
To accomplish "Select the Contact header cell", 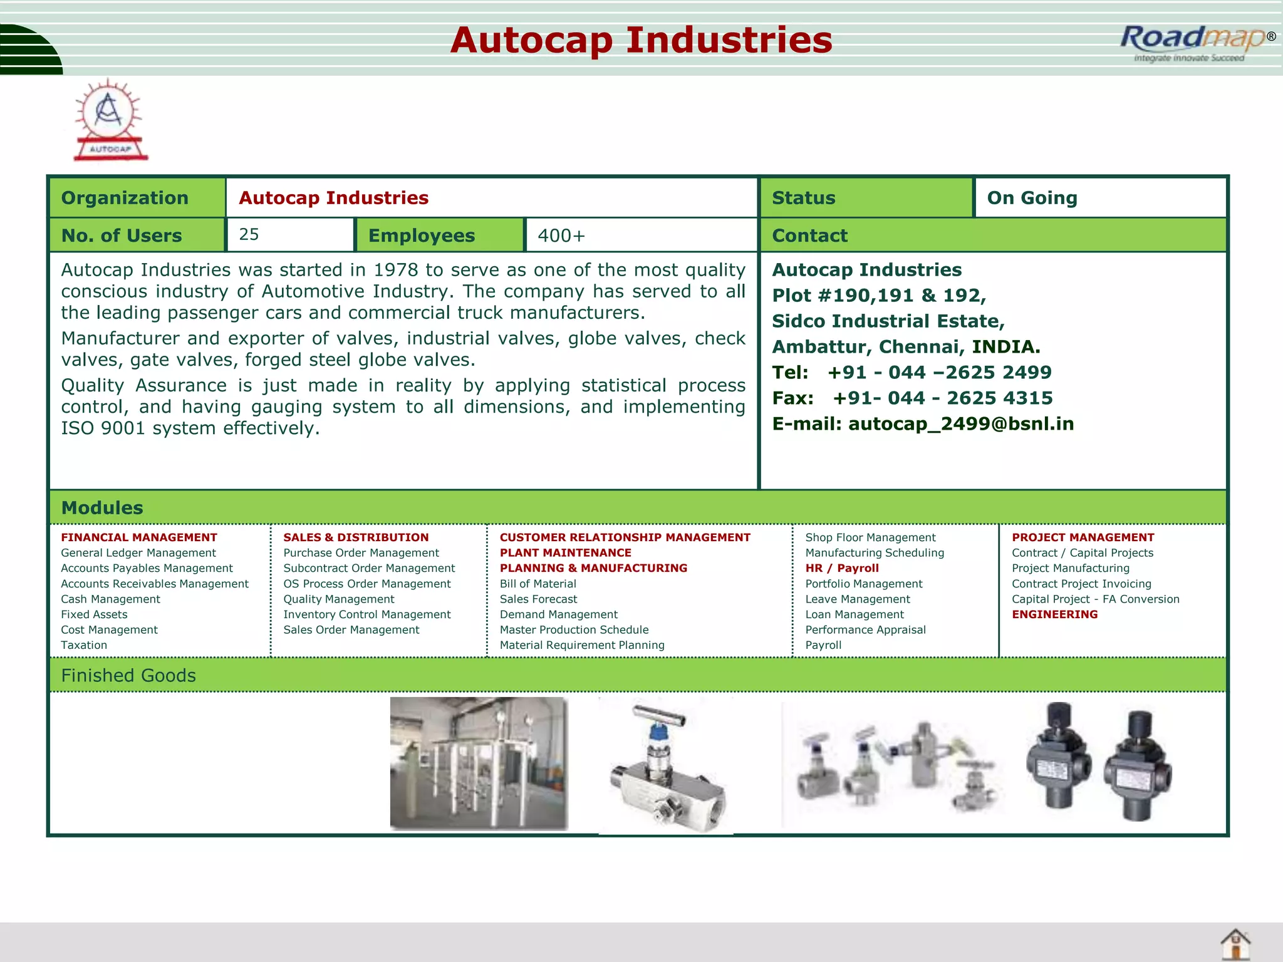I will click(993, 235).
